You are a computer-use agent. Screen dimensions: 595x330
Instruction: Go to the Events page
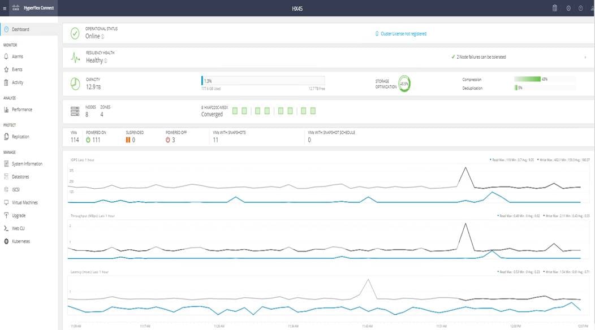[x=17, y=70]
